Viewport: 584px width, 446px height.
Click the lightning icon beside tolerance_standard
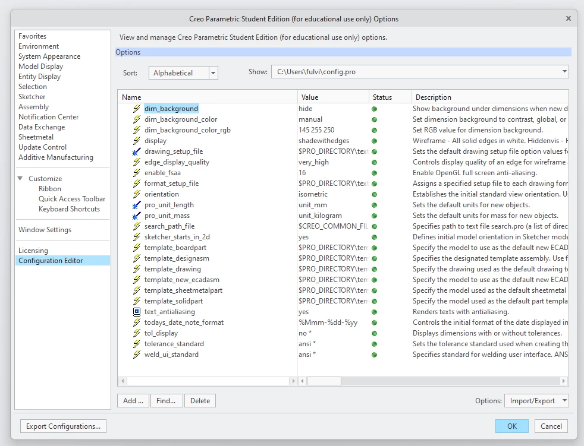[137, 344]
